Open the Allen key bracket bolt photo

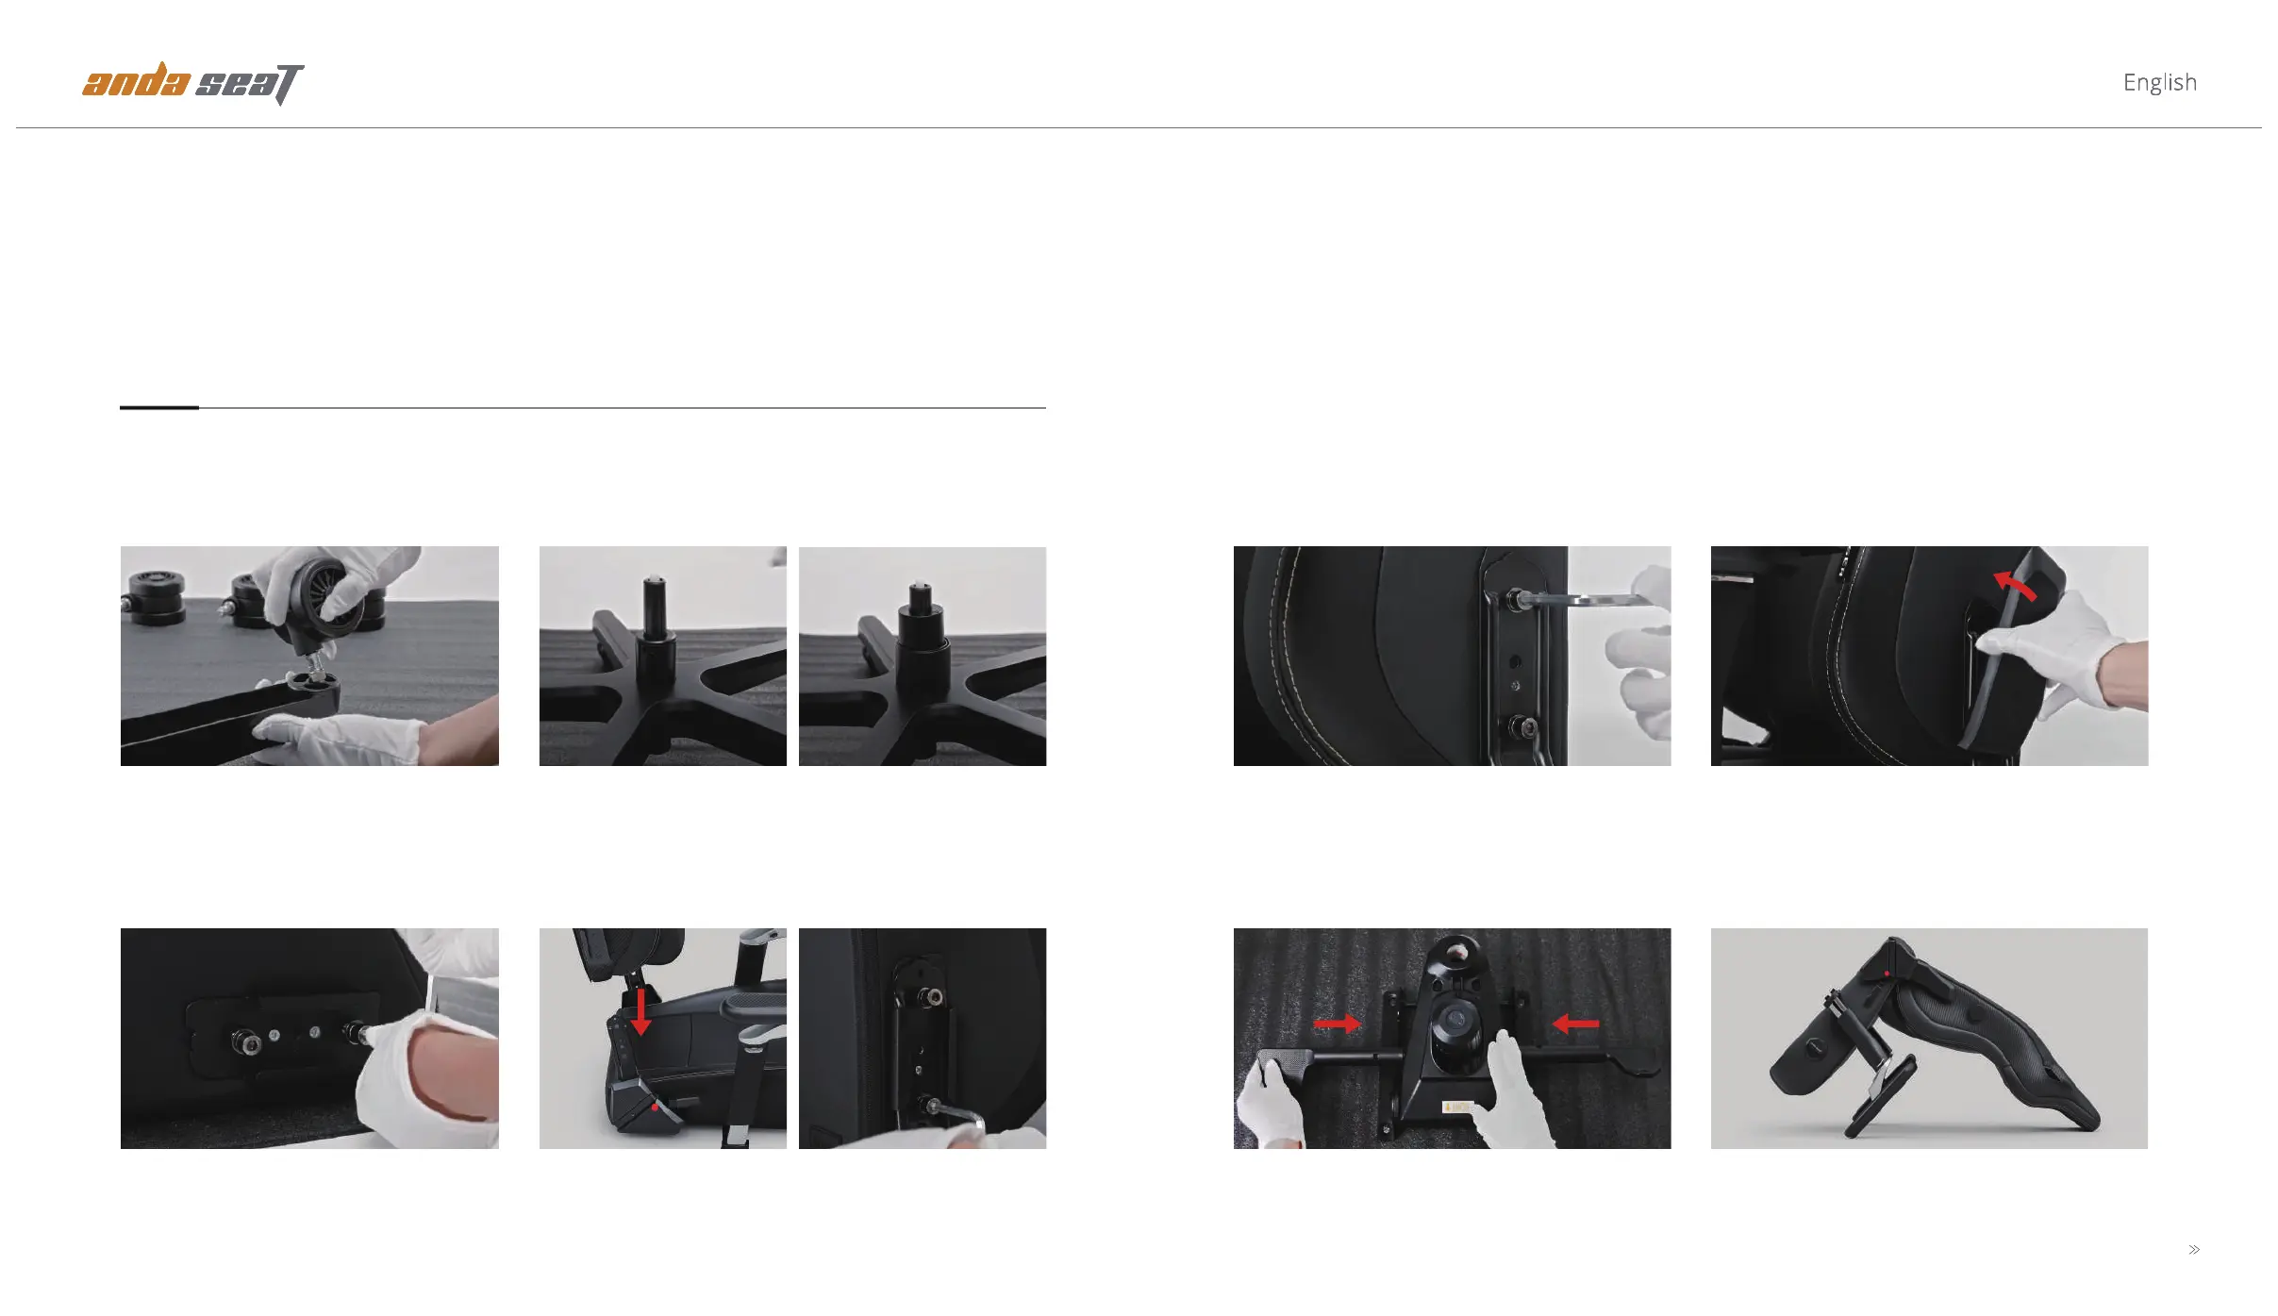(923, 1039)
